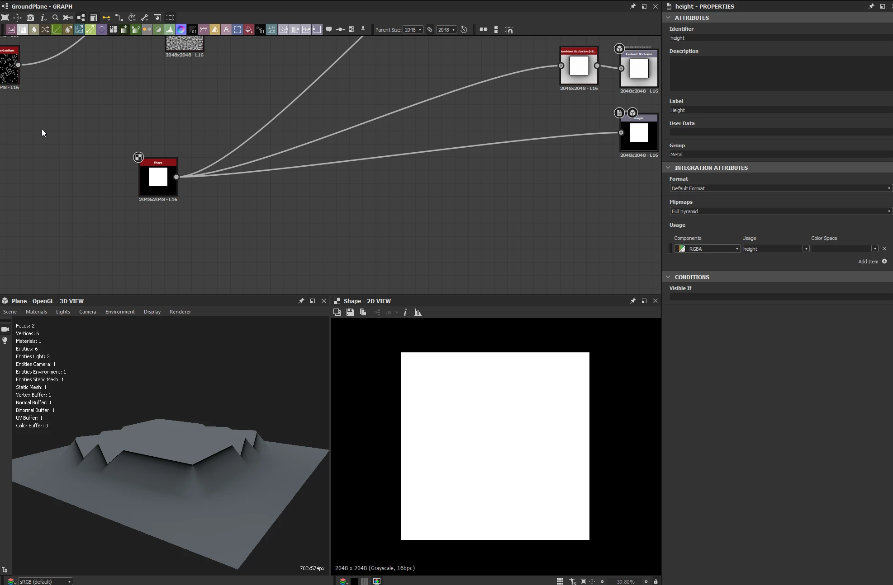Open the Materials menu in 3D view

coord(36,312)
